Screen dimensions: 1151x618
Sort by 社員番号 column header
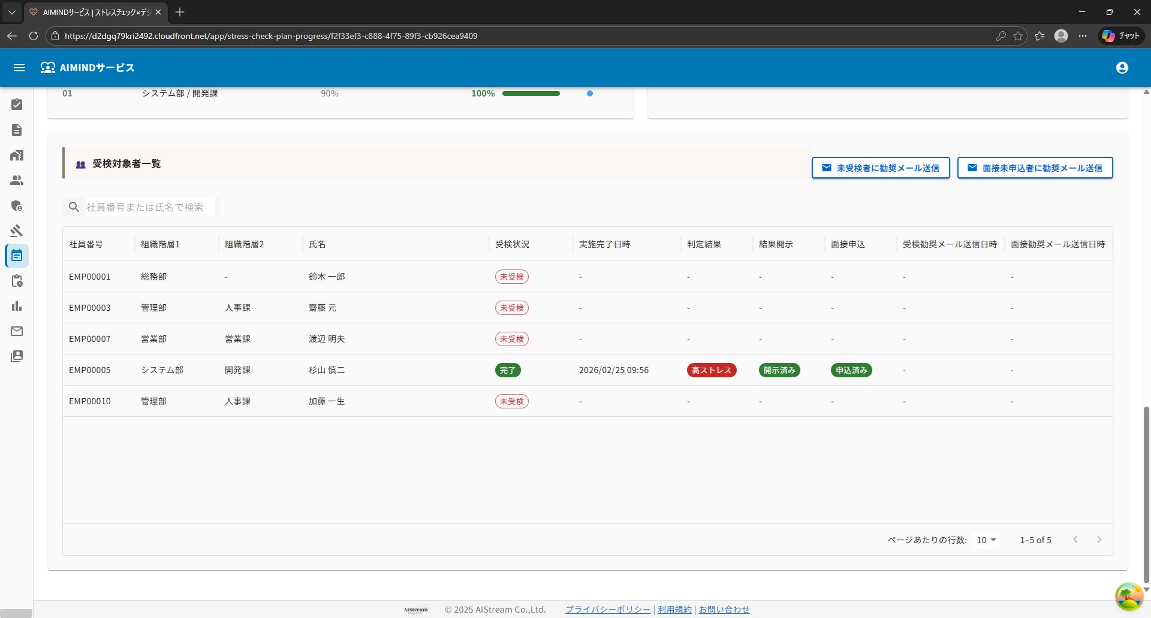pos(86,244)
